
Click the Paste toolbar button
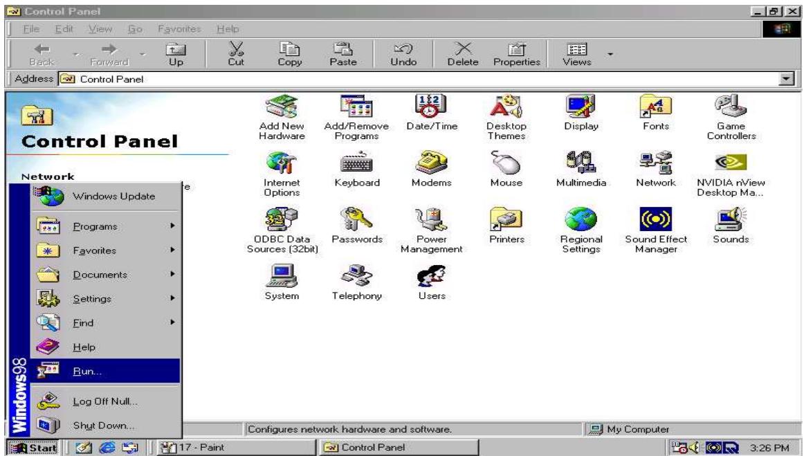click(343, 55)
